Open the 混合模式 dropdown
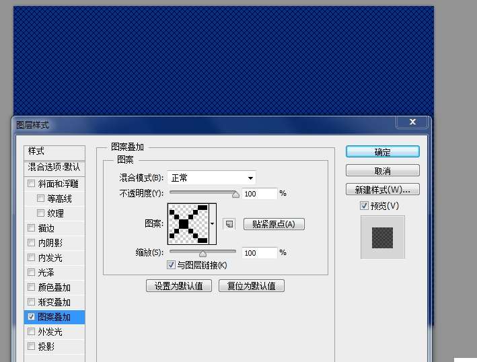This screenshot has width=477, height=362. pyautogui.click(x=211, y=178)
